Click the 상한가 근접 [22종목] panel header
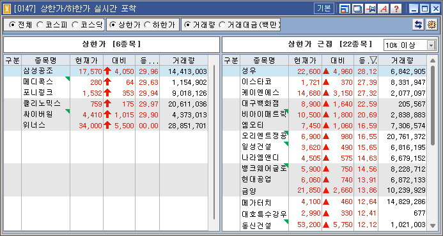This screenshot has width=443, height=236. point(330,44)
